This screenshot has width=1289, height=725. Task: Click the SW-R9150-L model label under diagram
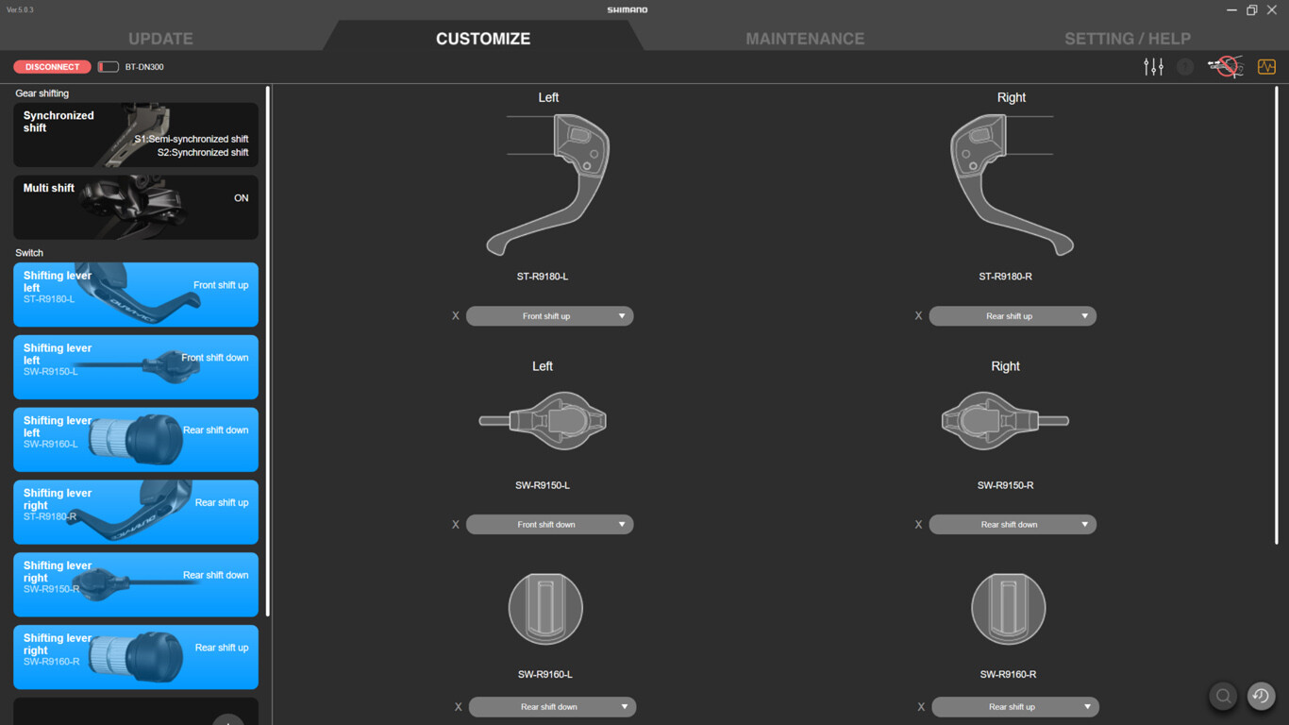tap(543, 485)
